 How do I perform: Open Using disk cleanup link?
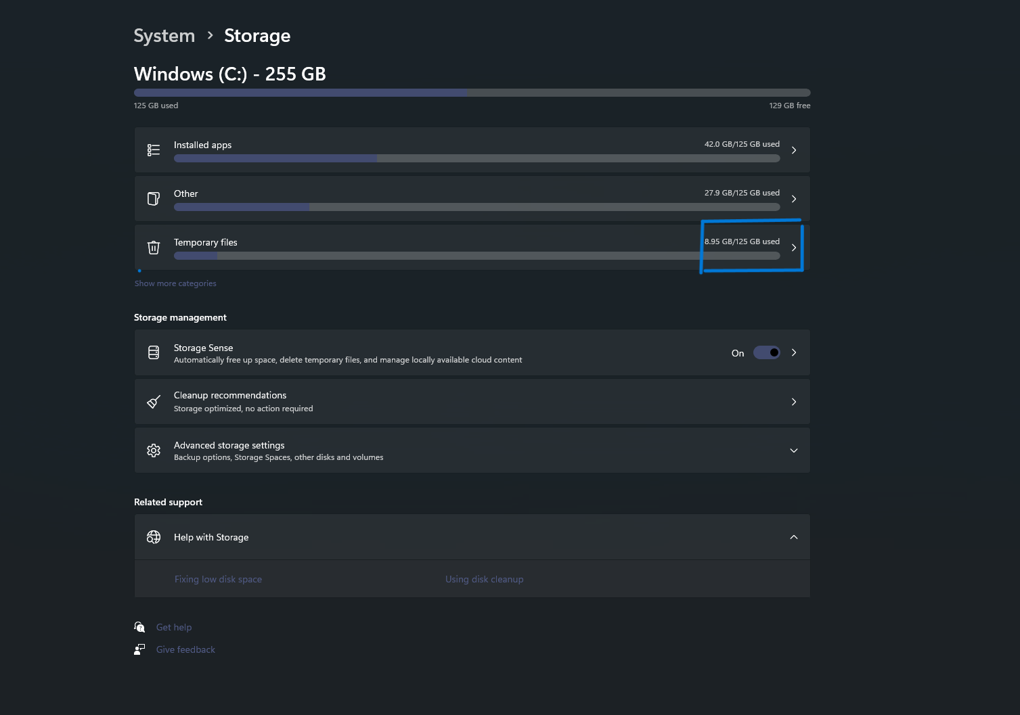485,579
